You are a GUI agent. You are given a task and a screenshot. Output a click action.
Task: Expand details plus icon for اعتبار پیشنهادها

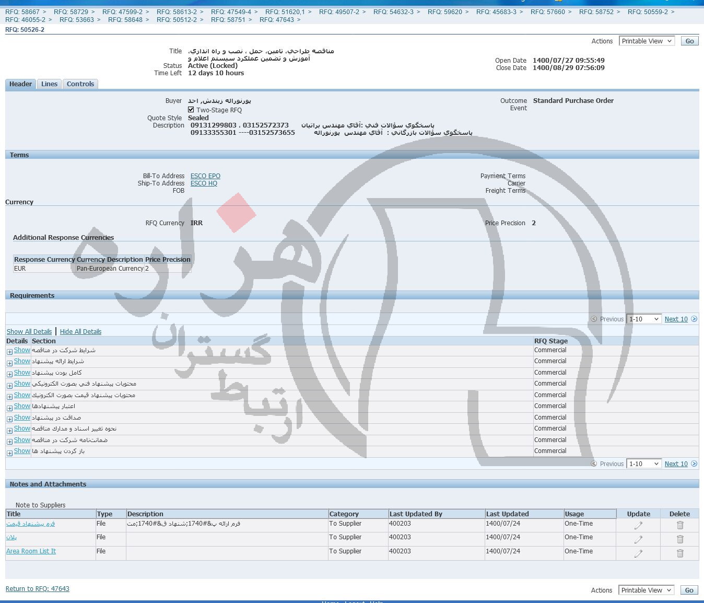point(9,408)
